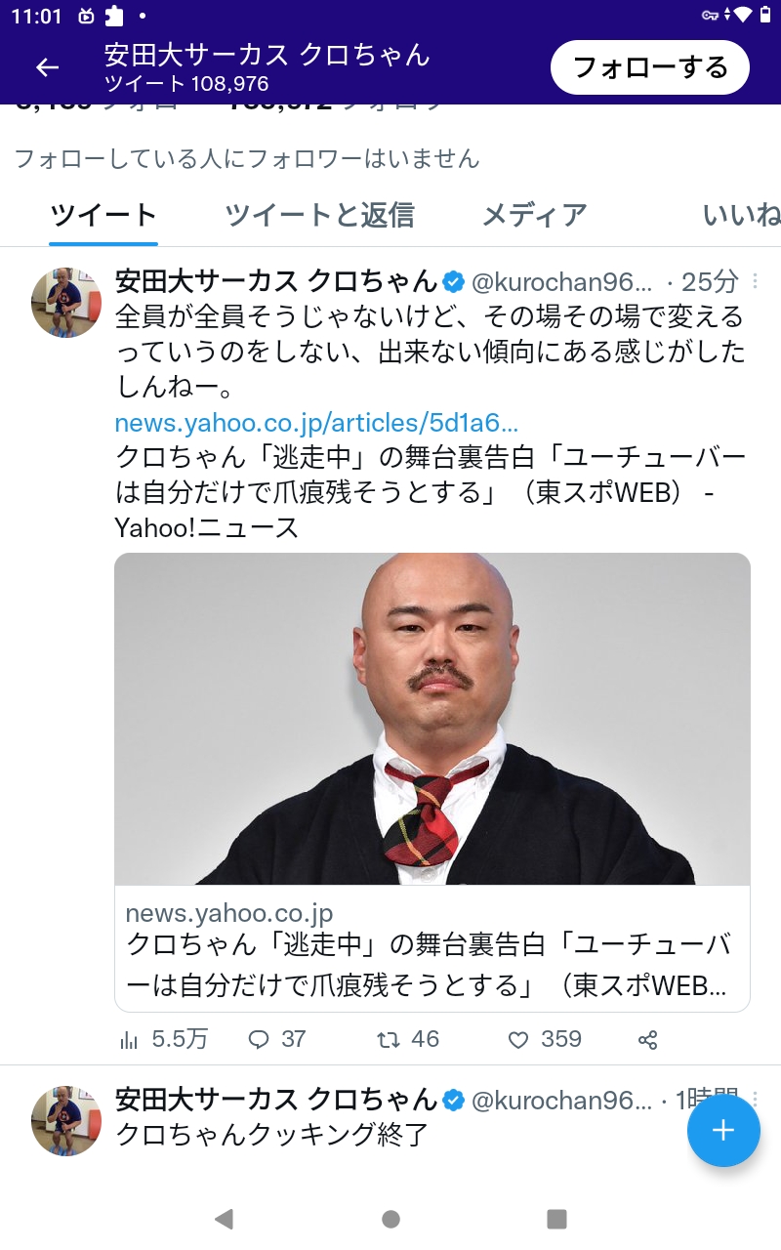This screenshot has height=1250, width=781.
Task: Open the avatar on the クロちゃんクッキング終了 tweet
Action: (66, 1121)
